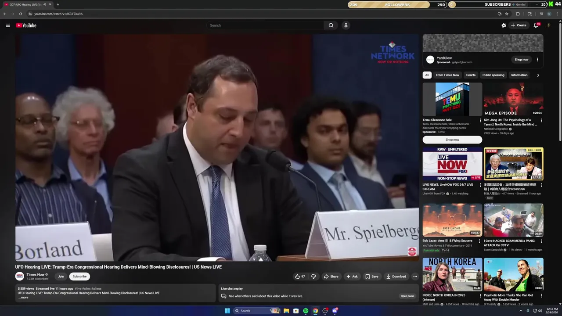Viewport: 562px width, 316px height.
Task: Open options menu for Bob Lazar video
Action: click(x=480, y=241)
